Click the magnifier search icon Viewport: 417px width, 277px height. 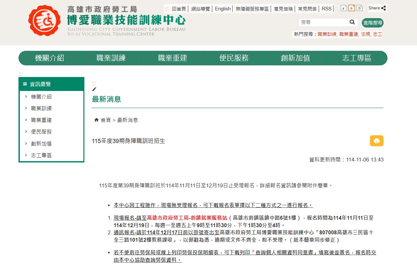(352, 22)
